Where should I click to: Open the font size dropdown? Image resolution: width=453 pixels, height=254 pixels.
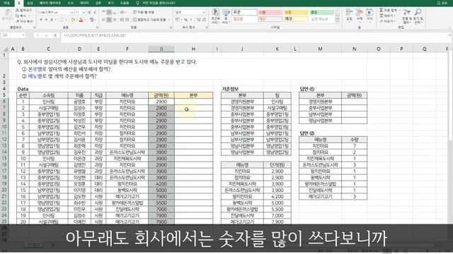84,13
